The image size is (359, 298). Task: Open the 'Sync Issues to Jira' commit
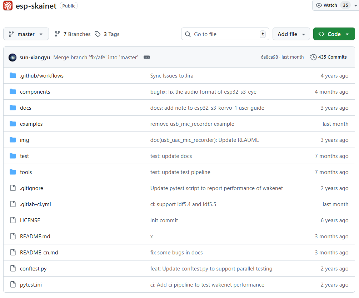click(172, 76)
